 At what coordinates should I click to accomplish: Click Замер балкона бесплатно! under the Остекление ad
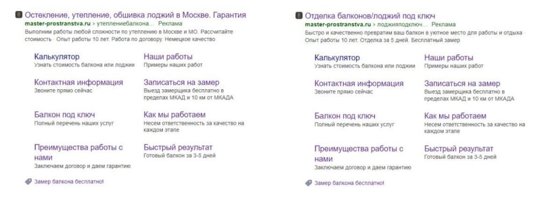coord(69,181)
